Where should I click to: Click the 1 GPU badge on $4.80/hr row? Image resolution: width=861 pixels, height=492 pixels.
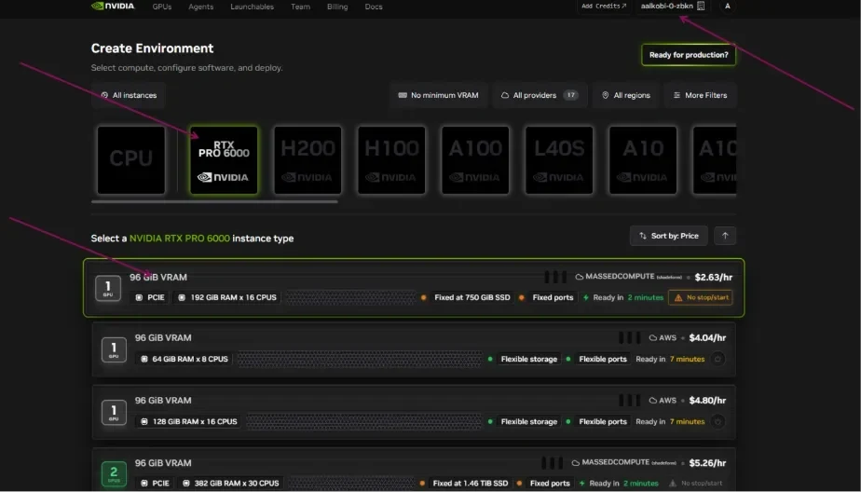114,413
